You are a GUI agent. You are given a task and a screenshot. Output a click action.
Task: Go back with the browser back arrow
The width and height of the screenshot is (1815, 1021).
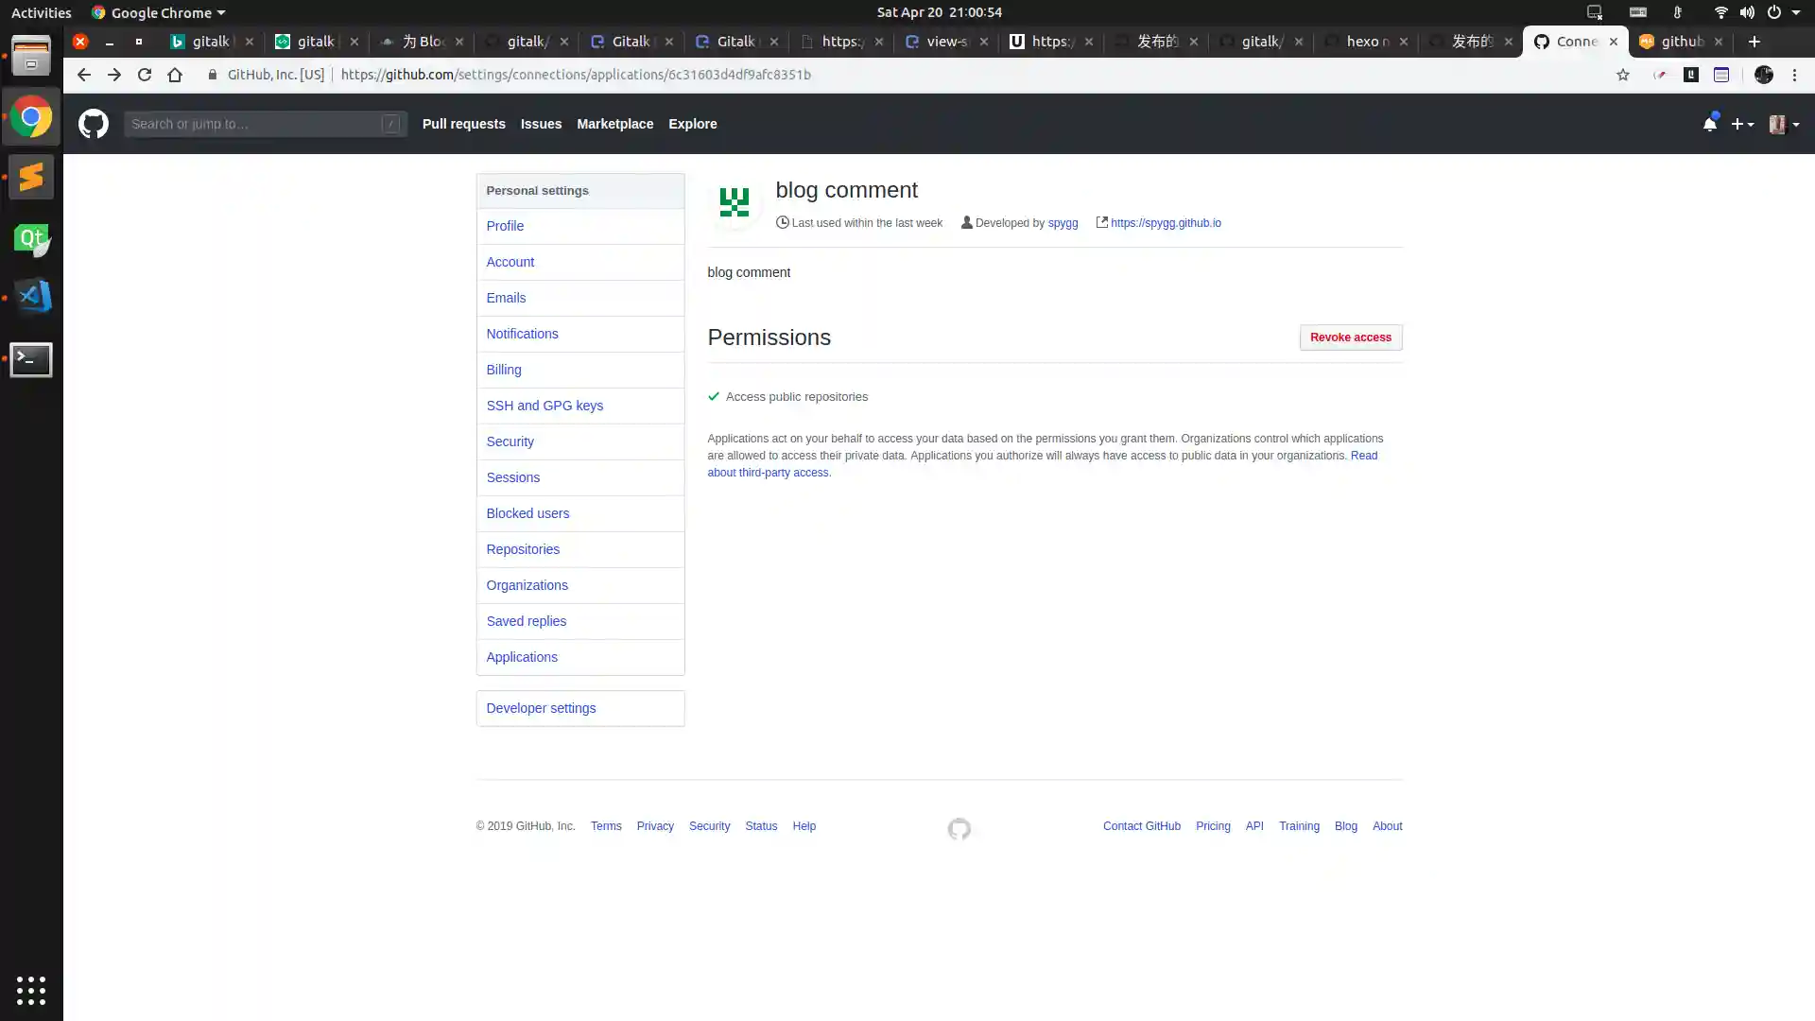coord(84,75)
